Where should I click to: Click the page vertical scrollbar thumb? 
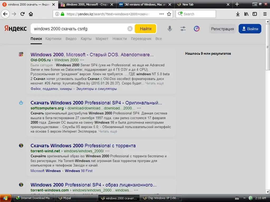(268, 47)
